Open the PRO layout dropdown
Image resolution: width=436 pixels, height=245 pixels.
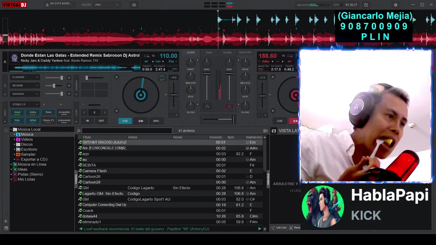click(107, 5)
